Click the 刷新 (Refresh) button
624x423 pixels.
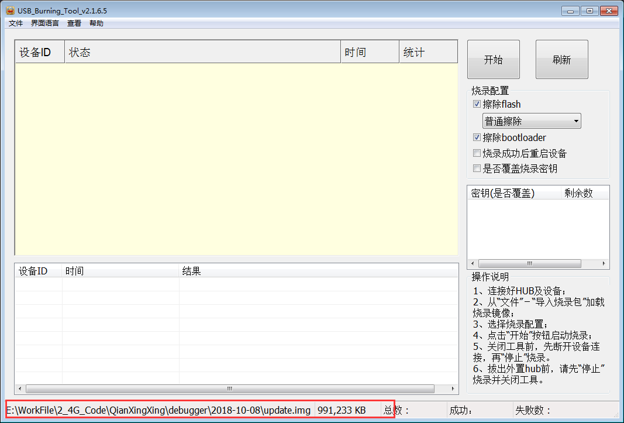pyautogui.click(x=561, y=59)
